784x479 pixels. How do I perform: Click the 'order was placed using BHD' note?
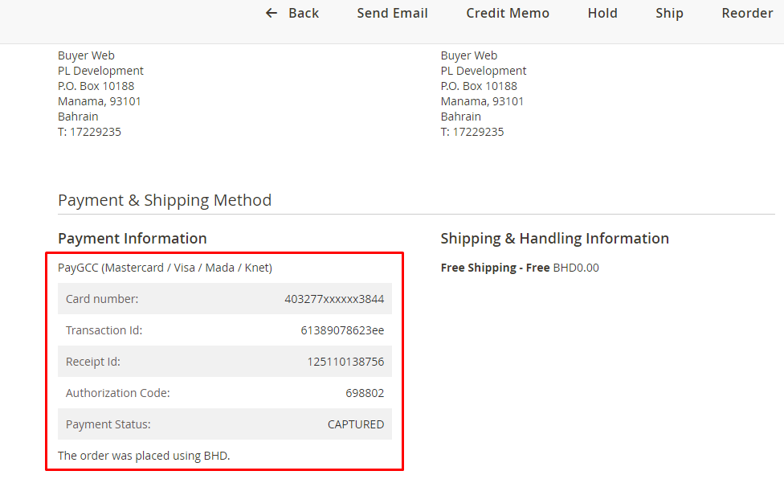(144, 456)
